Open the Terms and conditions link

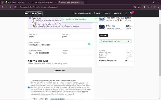(x=57, y=99)
